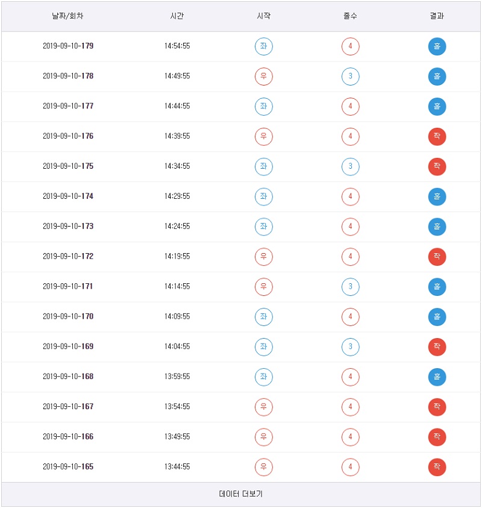
Task: Click the blue 홀 result badge for round 168
Action: click(437, 377)
